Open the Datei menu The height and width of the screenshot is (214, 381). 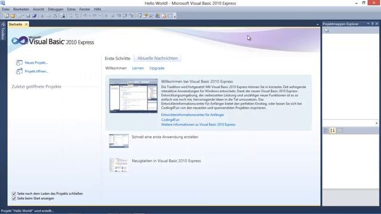tap(5, 10)
